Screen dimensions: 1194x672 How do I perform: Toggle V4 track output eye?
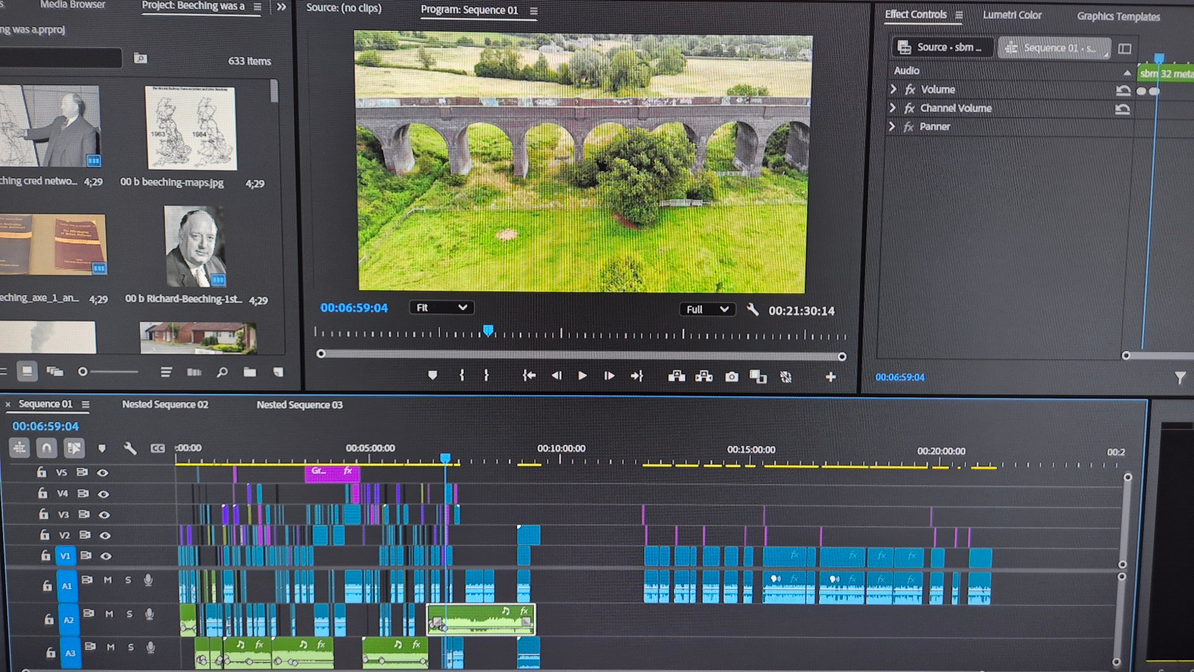pos(103,494)
